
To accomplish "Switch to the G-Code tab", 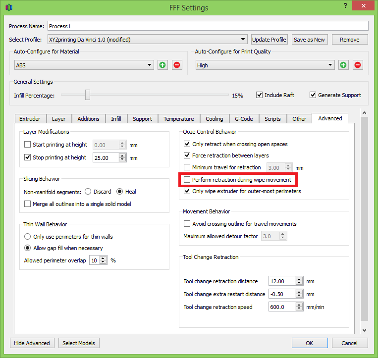I will (244, 119).
